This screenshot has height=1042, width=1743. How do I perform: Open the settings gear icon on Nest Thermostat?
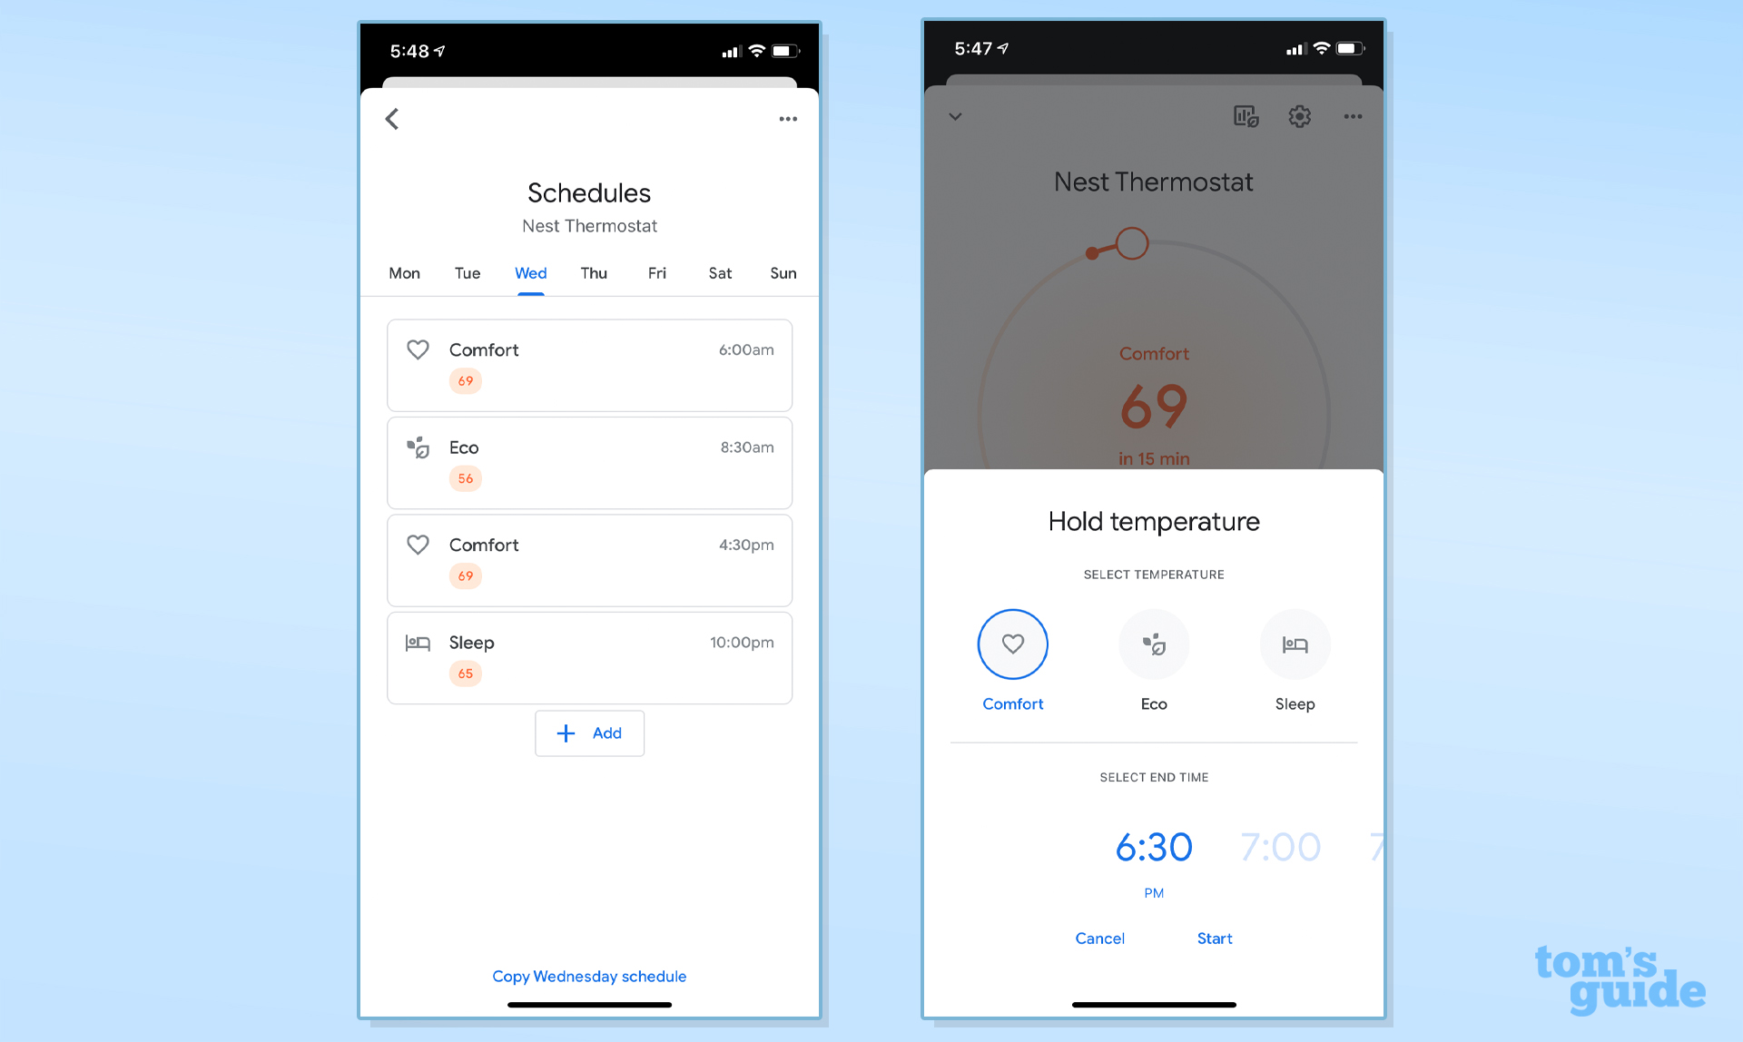coord(1297,116)
